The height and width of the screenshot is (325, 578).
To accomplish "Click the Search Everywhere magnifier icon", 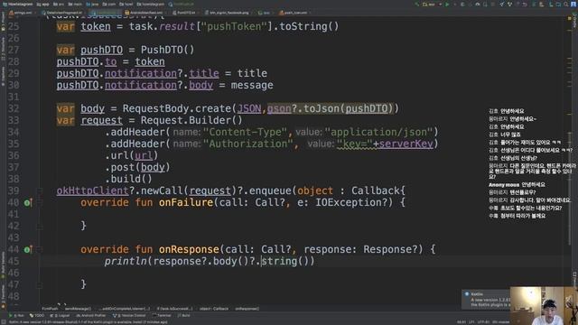I will [x=566, y=5].
